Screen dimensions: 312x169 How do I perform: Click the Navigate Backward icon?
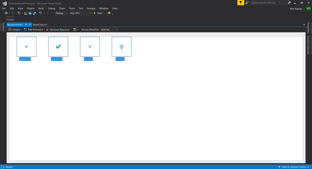point(6,13)
